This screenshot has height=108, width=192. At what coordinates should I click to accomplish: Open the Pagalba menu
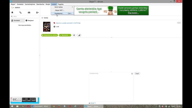pyautogui.click(x=61, y=4)
